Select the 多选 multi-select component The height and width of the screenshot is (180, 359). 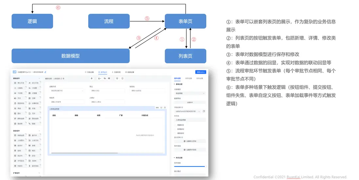[x=34, y=108]
